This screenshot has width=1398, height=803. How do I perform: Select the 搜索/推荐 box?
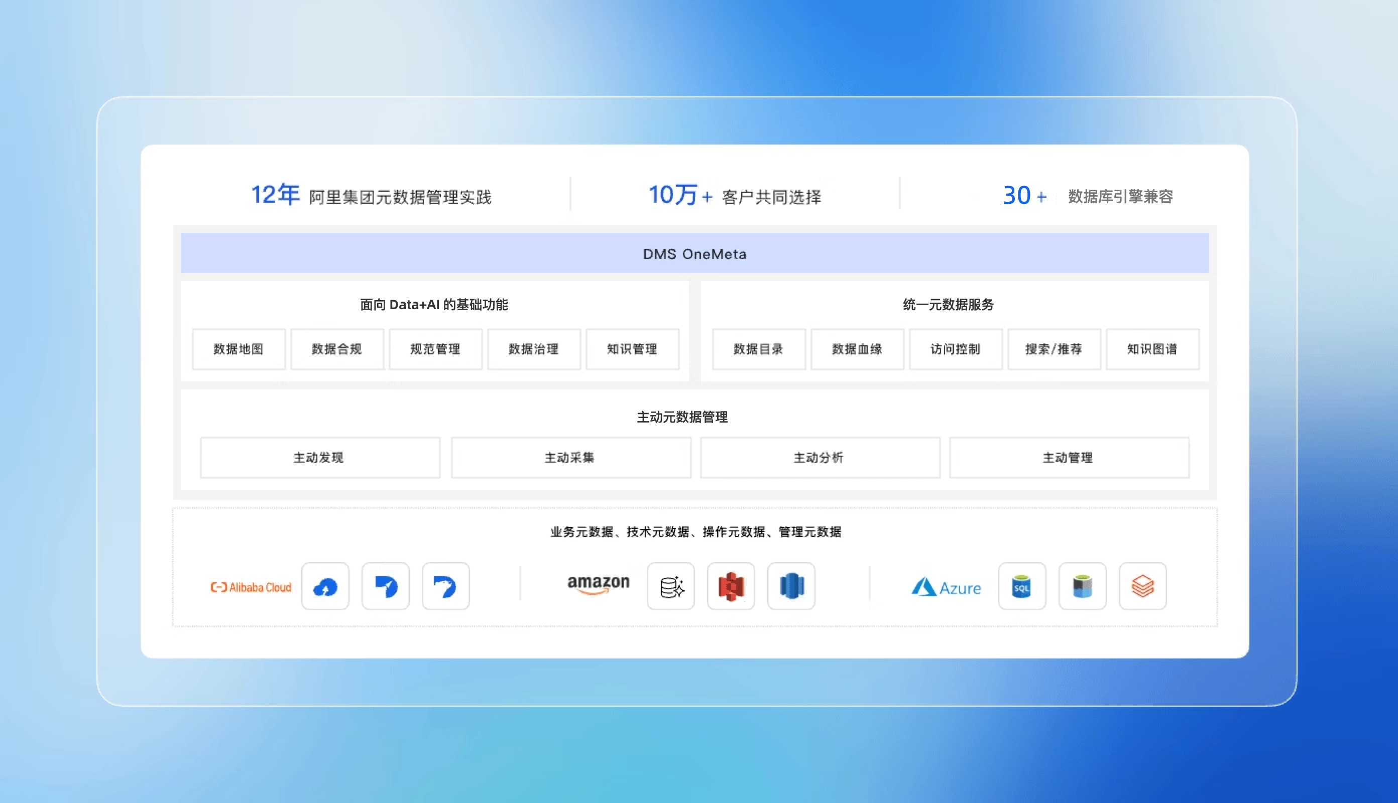[x=1054, y=349]
